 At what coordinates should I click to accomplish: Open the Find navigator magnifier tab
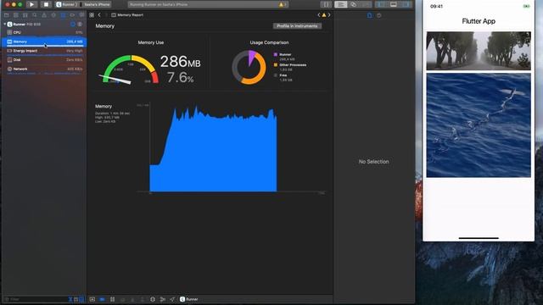35,15
